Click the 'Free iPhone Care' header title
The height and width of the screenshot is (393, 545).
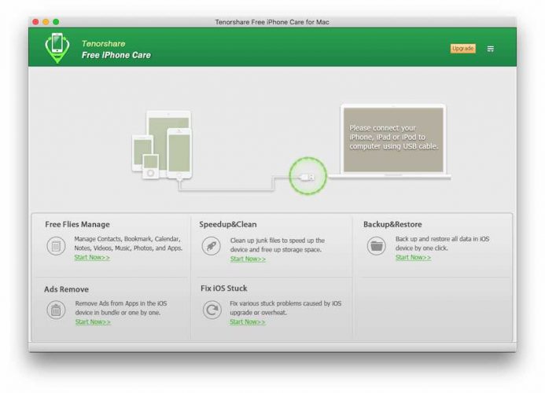pos(116,55)
